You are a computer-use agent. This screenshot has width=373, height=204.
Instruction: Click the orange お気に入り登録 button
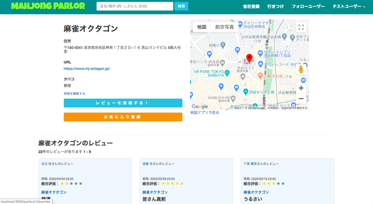point(123,117)
